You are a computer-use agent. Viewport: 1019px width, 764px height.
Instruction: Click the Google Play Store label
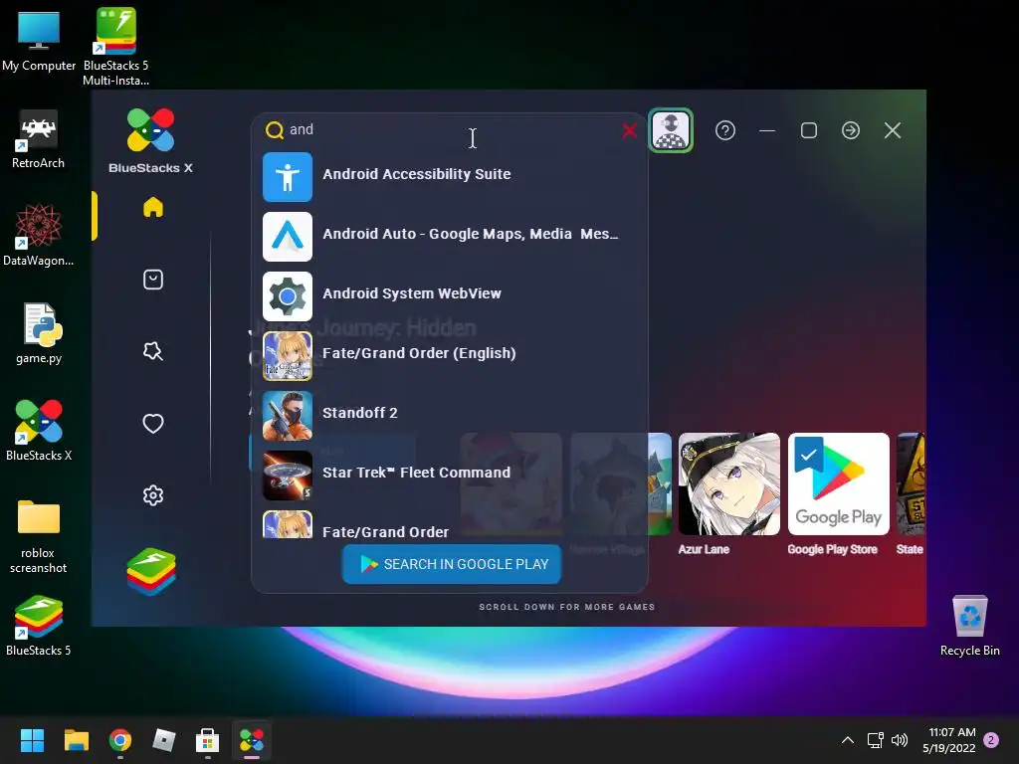pos(833,549)
